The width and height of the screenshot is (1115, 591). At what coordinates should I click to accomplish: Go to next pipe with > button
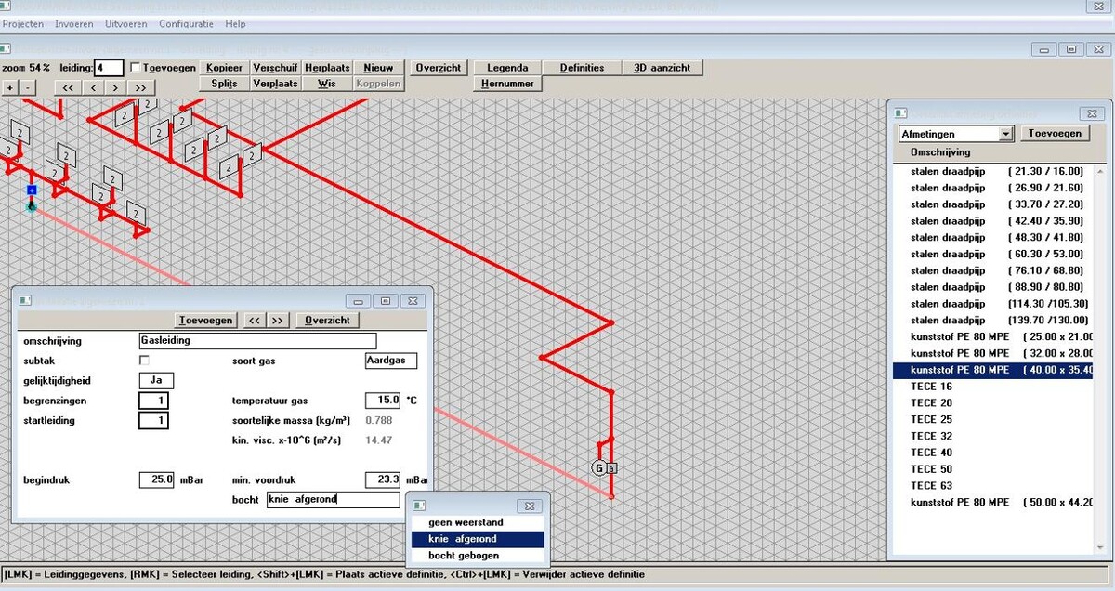point(116,87)
